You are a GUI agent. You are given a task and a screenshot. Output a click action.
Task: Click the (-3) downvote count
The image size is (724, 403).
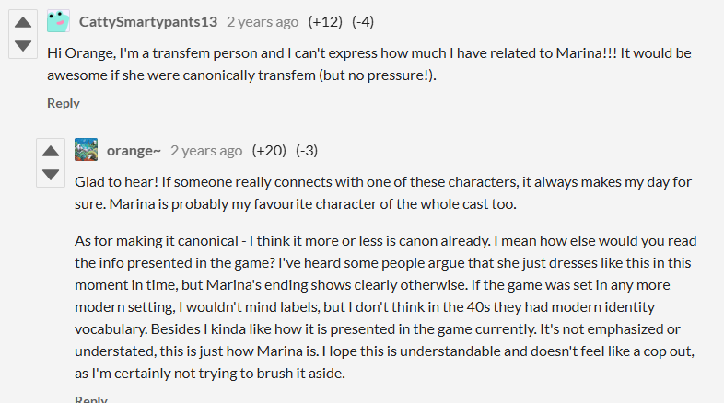307,150
